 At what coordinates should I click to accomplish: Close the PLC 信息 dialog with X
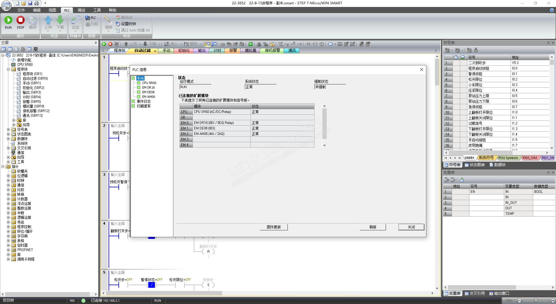click(422, 69)
